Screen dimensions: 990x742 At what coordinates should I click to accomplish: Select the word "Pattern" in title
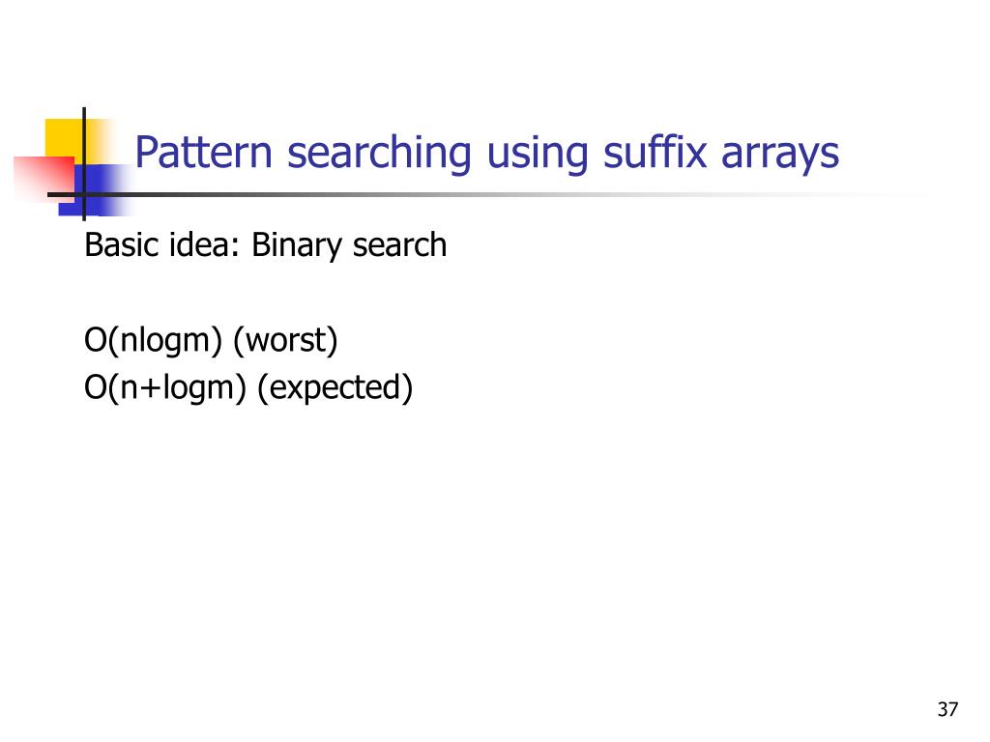click(203, 152)
